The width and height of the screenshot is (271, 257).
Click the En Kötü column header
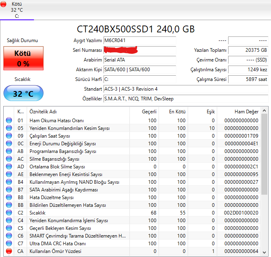[174, 112]
